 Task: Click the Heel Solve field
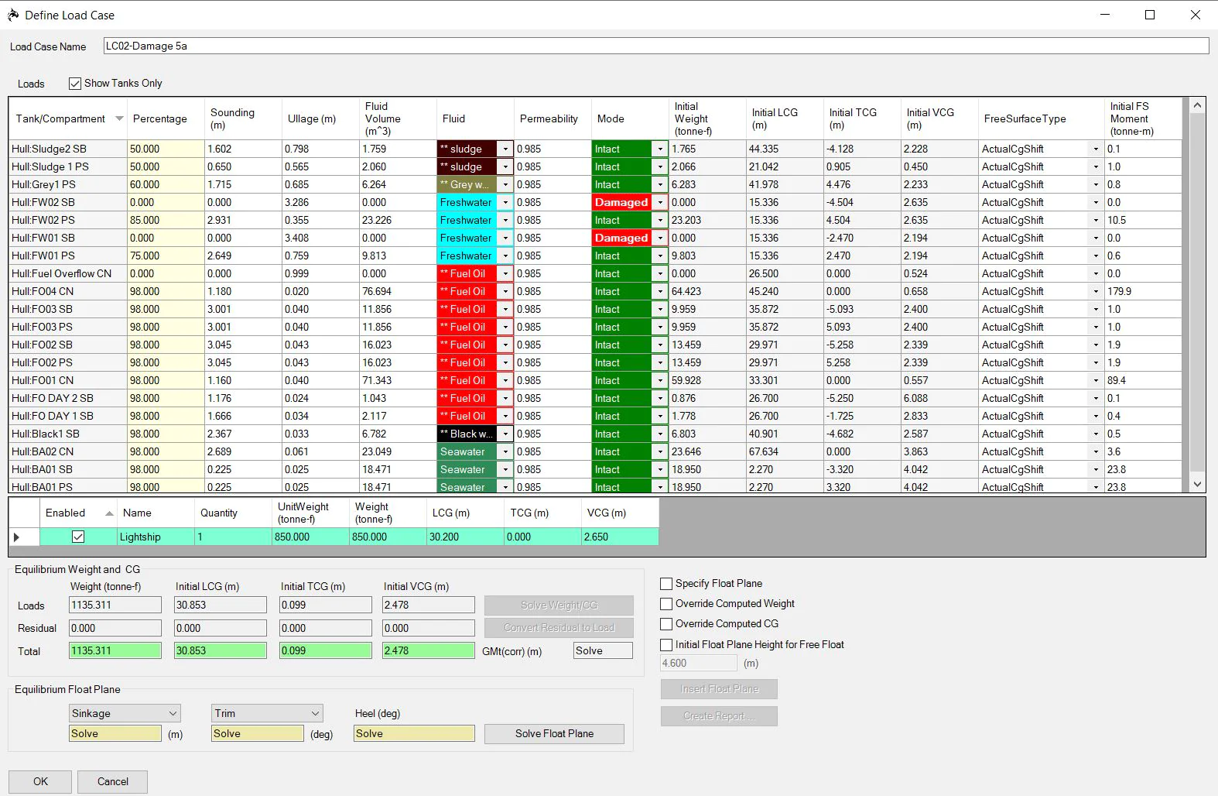pos(414,734)
